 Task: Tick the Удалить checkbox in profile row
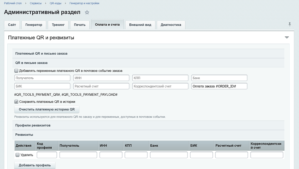click(17, 155)
